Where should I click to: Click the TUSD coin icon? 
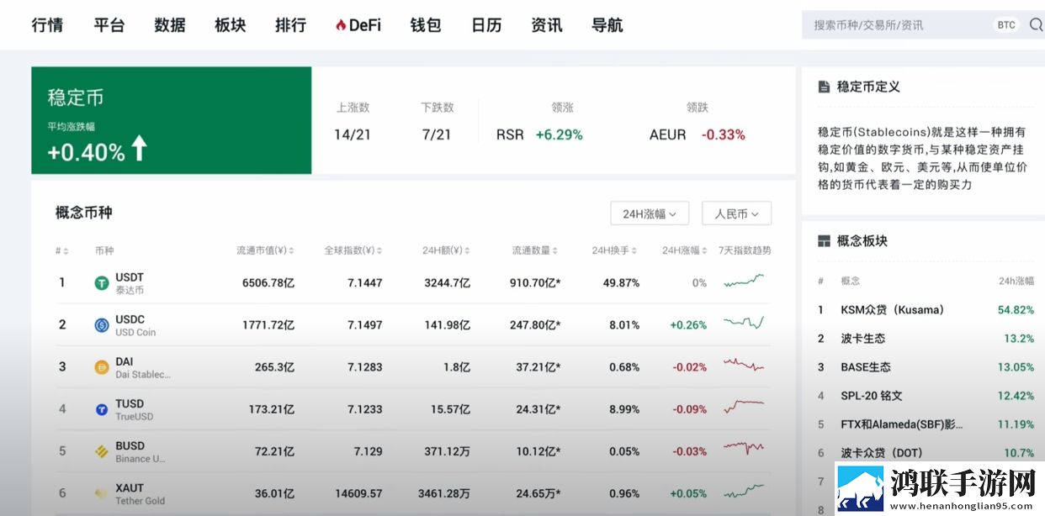click(x=102, y=409)
